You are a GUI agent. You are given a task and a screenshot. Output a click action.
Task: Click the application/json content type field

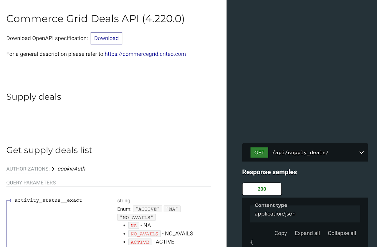(x=305, y=214)
